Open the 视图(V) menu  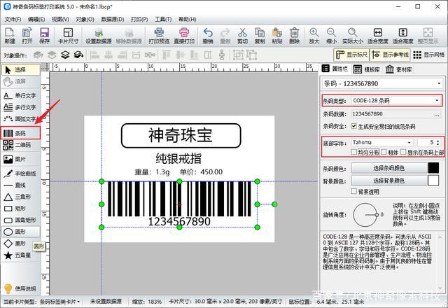(x=60, y=20)
